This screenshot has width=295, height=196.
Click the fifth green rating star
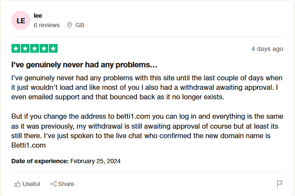pos(53,49)
